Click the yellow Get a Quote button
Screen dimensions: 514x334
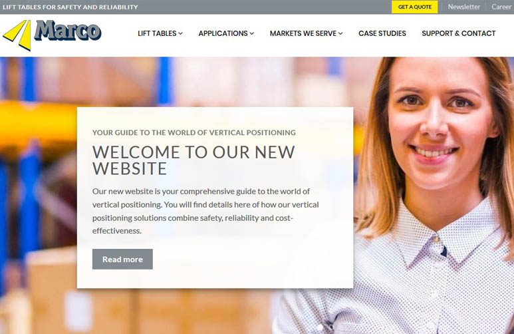coord(415,7)
